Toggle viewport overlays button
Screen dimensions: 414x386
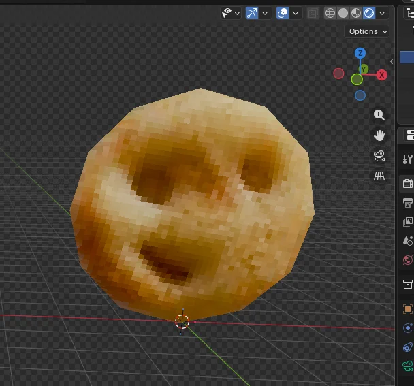283,13
